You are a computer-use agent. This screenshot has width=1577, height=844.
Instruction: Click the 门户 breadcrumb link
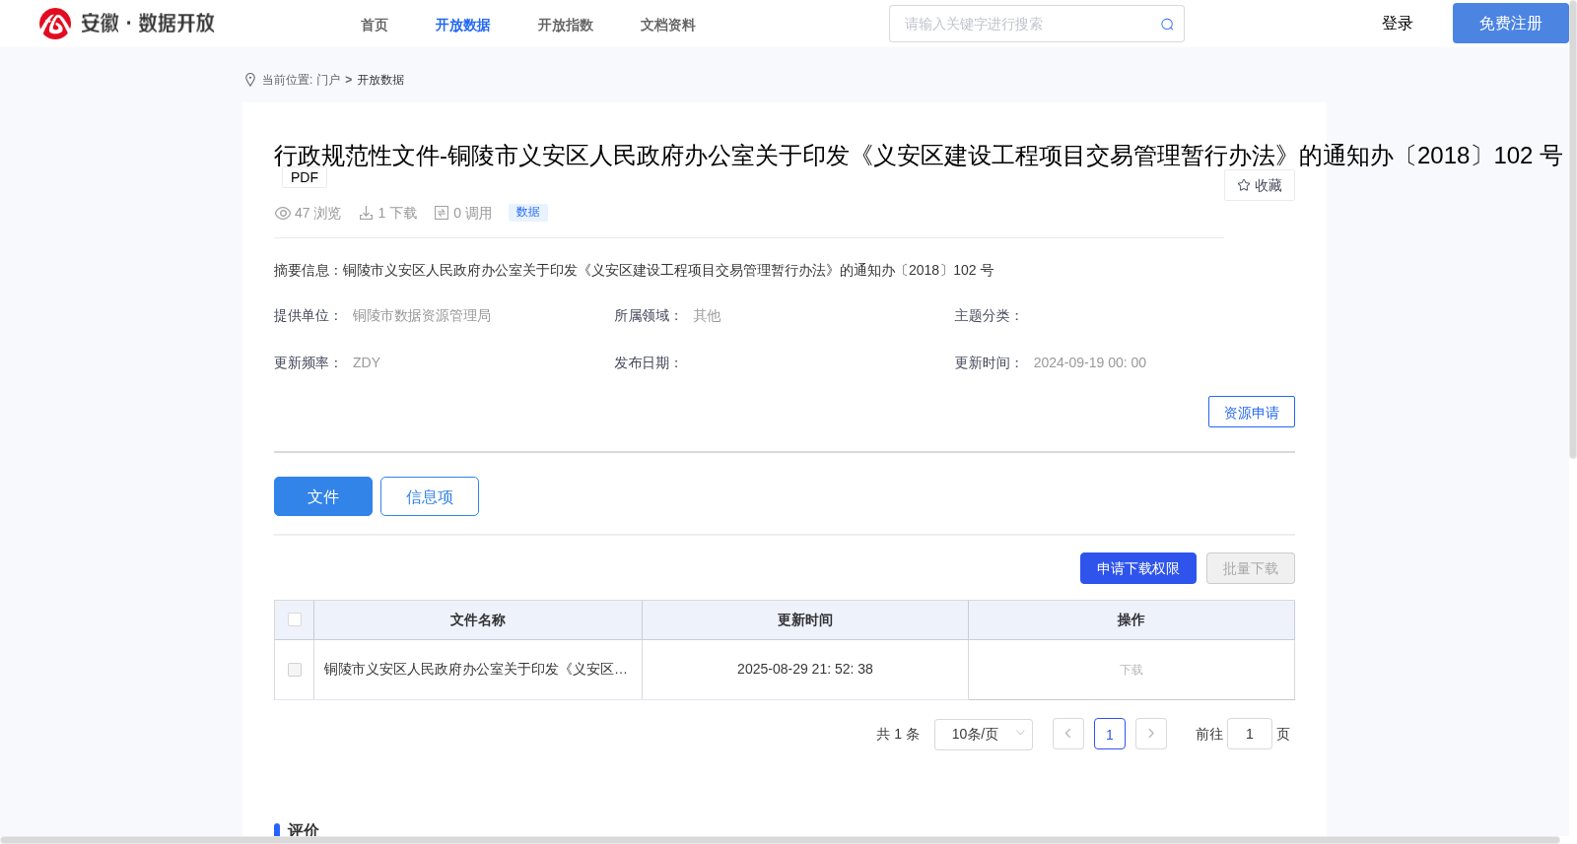coord(328,80)
